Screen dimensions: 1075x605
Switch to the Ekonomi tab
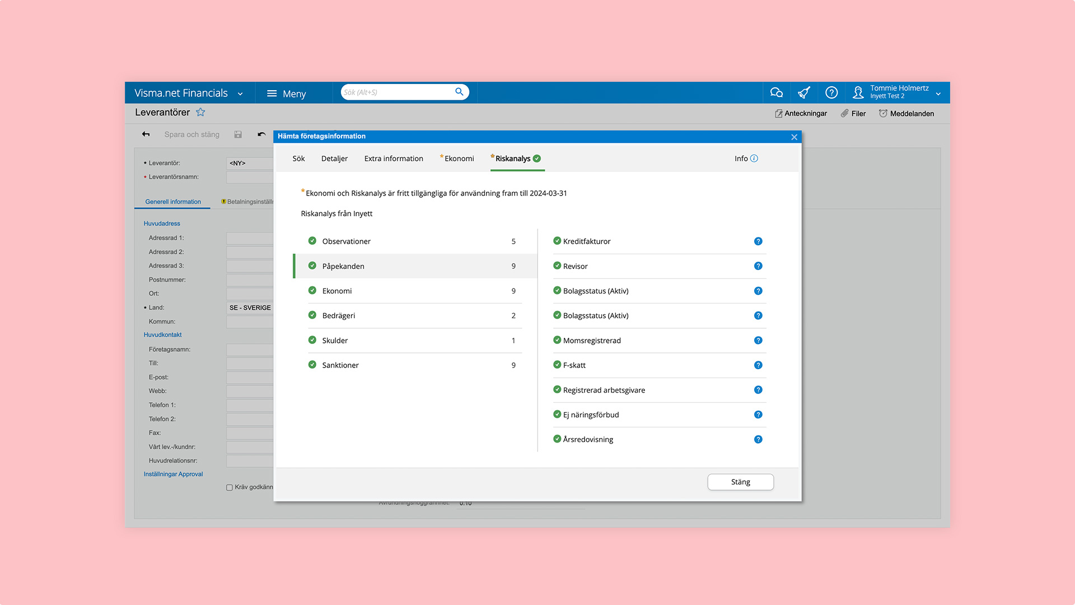459,159
